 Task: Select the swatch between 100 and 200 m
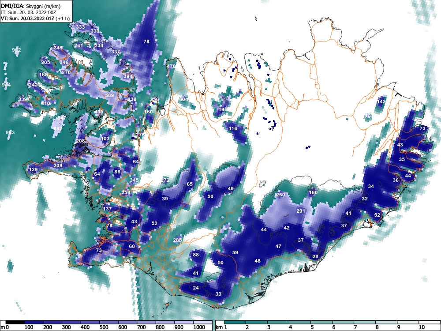coord(34,322)
